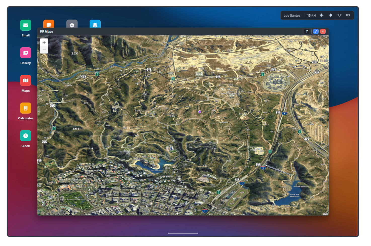Open the orange sticky-note app icon
The height and width of the screenshot is (246, 371).
(49, 24)
